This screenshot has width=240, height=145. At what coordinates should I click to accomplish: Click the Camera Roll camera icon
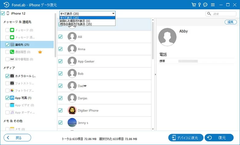pyautogui.click(x=12, y=76)
